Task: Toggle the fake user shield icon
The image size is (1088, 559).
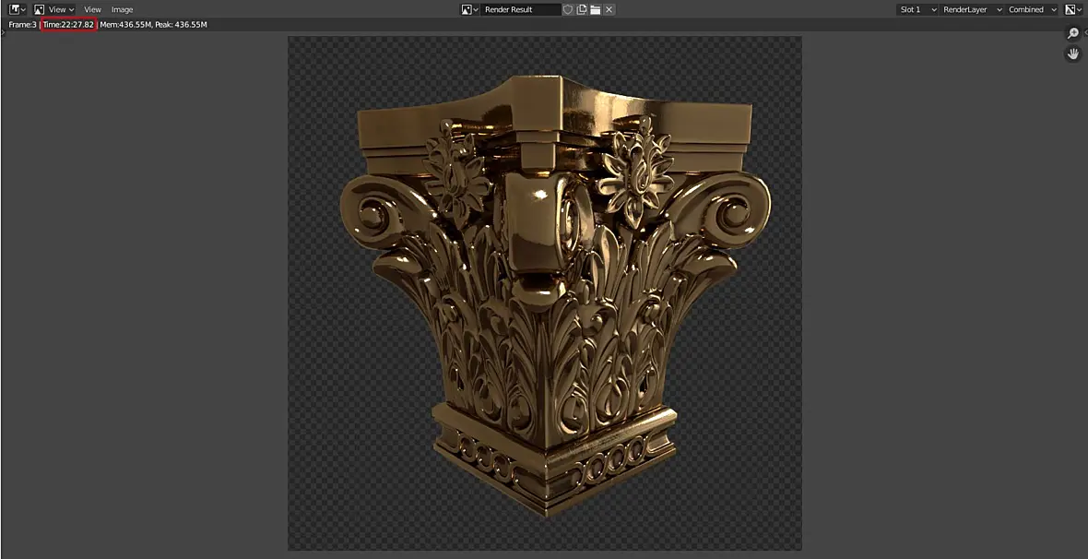Action: pyautogui.click(x=568, y=10)
